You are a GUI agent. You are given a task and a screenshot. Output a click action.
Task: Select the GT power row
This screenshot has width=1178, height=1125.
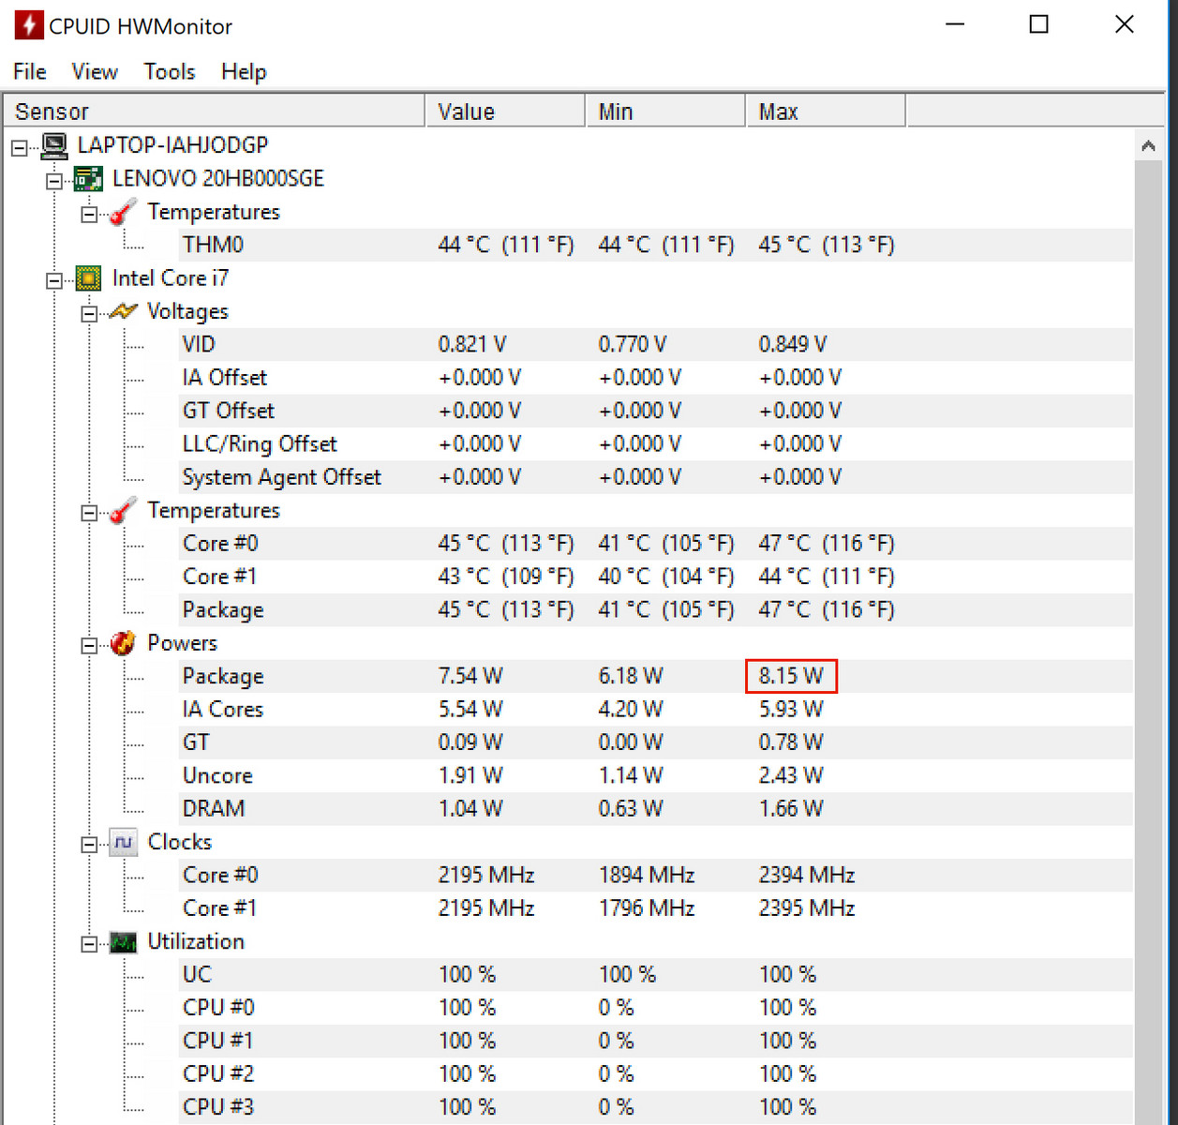tap(656, 742)
